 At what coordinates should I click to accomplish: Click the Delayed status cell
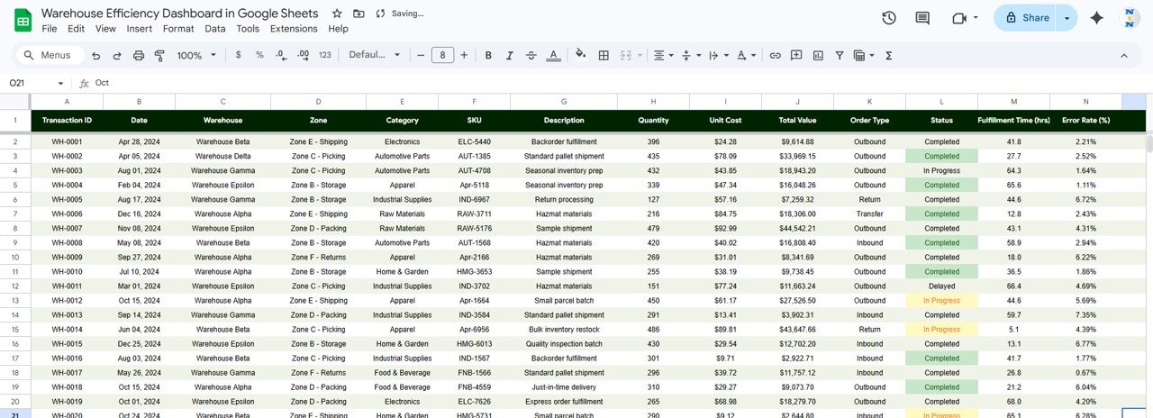(941, 286)
